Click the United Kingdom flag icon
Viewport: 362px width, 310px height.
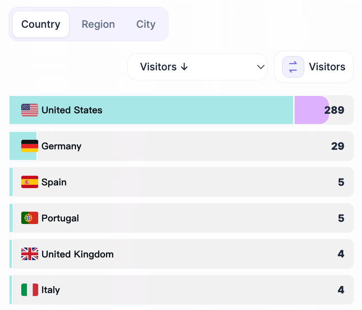(29, 254)
